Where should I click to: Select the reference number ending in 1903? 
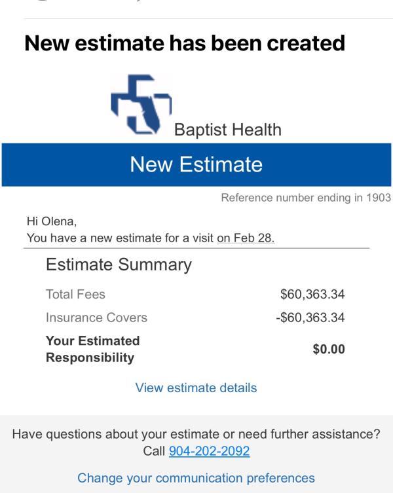coord(306,198)
